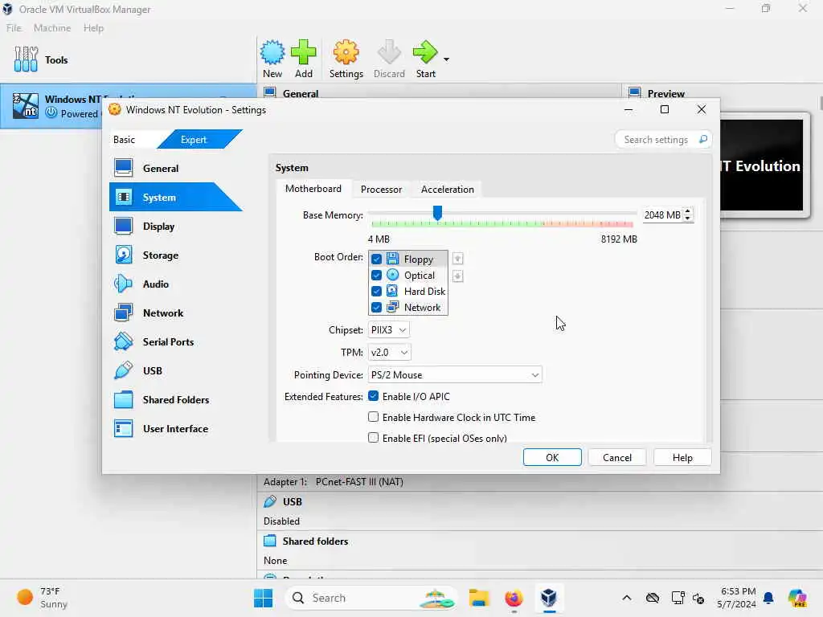823x617 pixels.
Task: Start the VM with the green arrow icon
Action: [x=425, y=52]
